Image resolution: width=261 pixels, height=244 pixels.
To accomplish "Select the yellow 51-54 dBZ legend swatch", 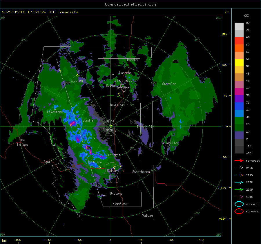I will (239, 62).
